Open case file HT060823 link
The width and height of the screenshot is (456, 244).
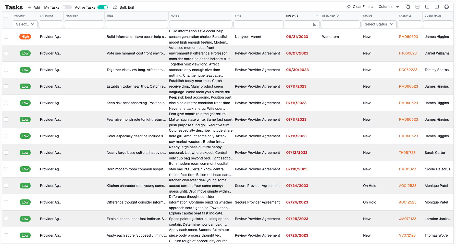[408, 53]
